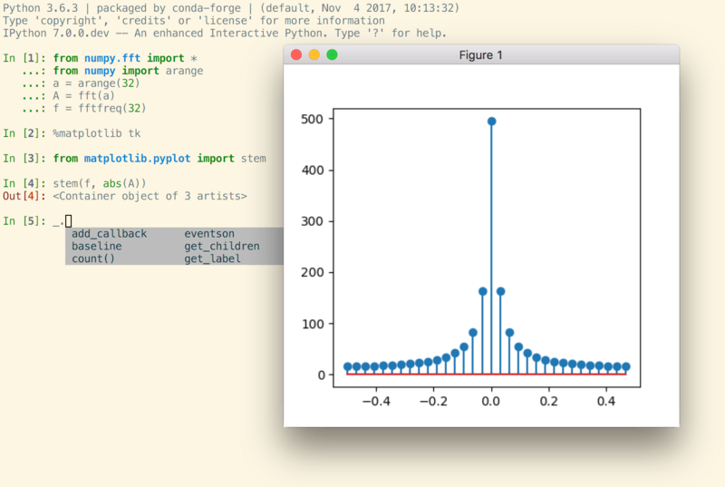
Task: Click the tallest stem marker near 500
Action: (x=491, y=121)
